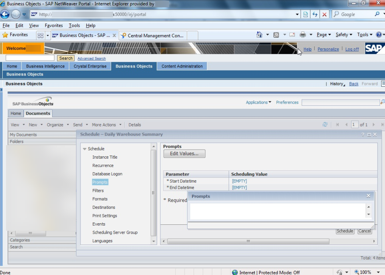The image size is (385, 275).
Task: Click the Schedule button
Action: [345, 231]
